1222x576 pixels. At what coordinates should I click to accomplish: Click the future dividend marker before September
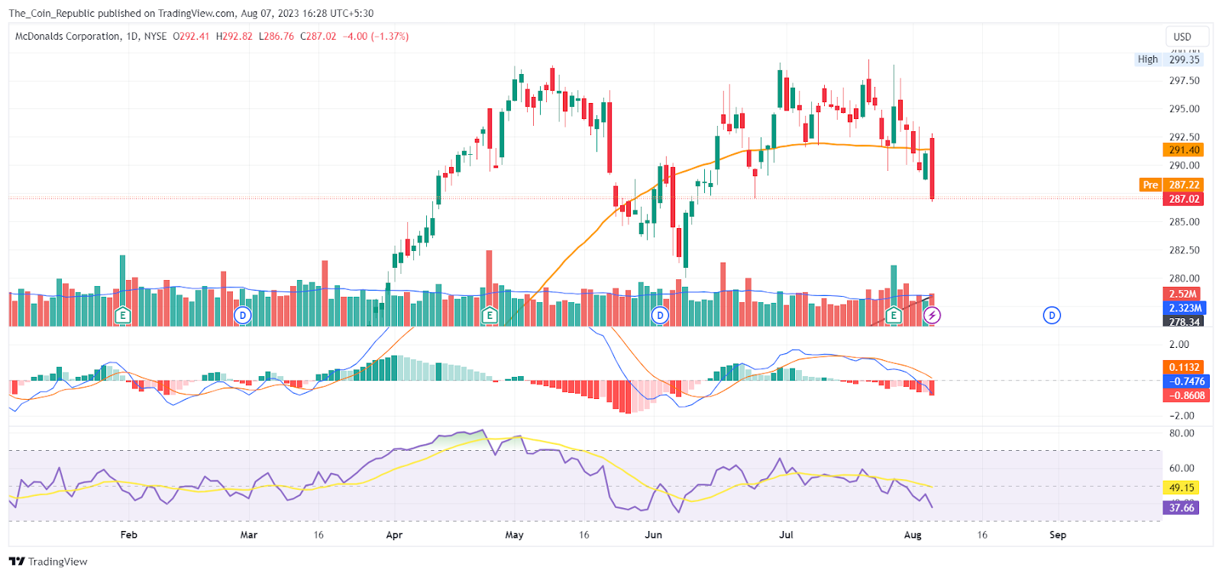pyautogui.click(x=1052, y=315)
